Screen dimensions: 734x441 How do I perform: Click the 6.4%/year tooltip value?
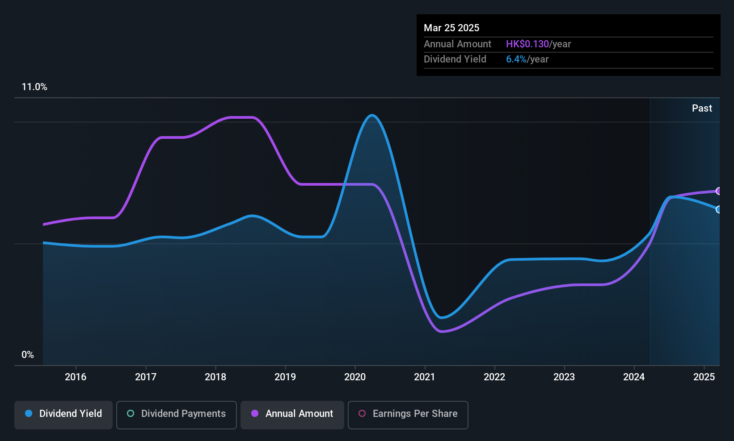coord(527,59)
